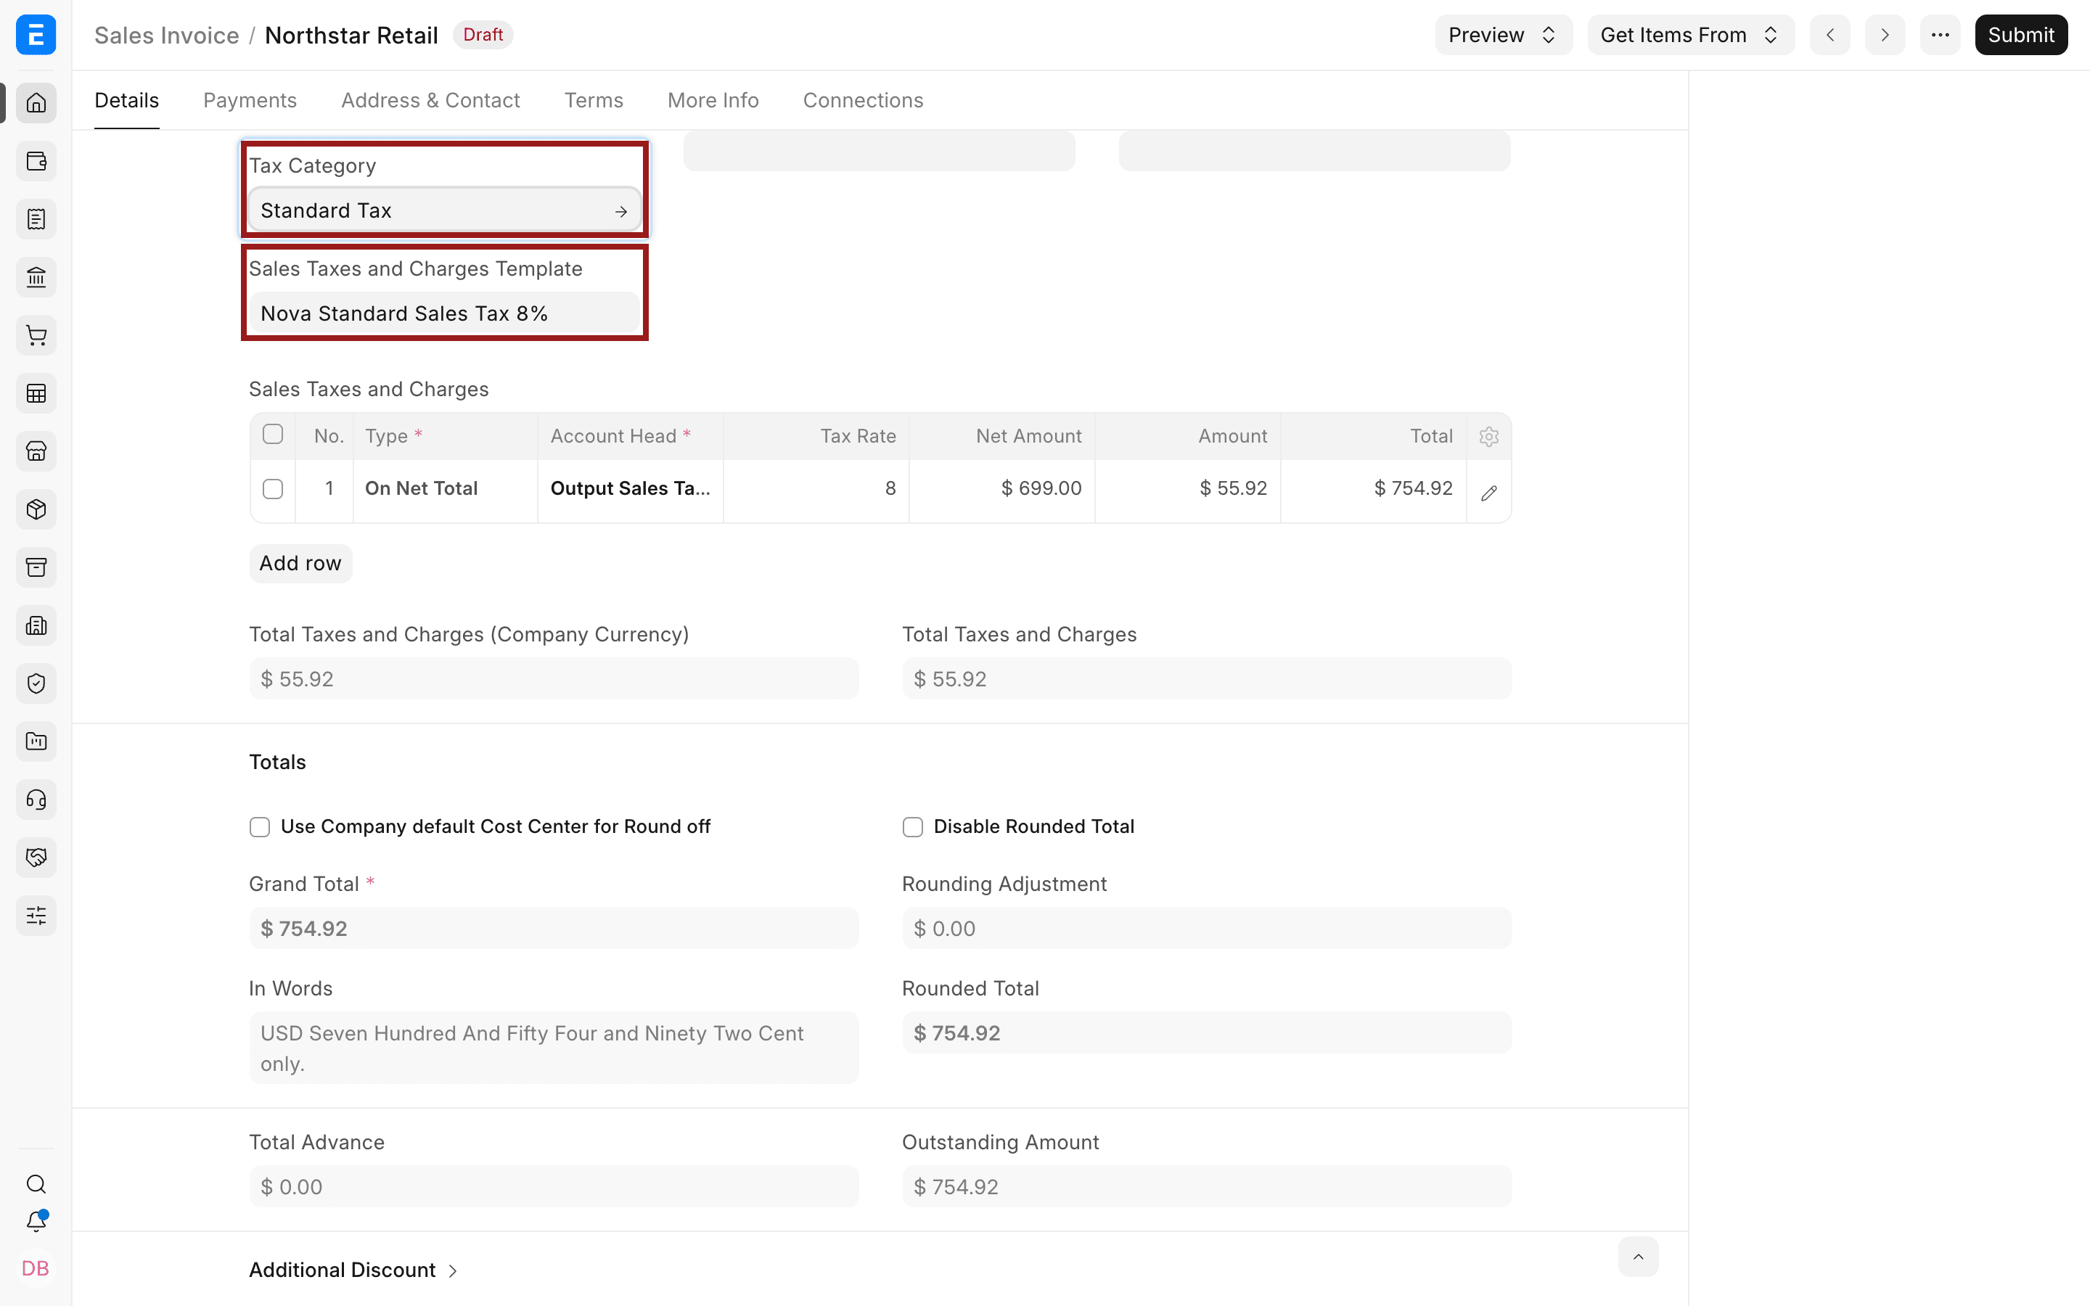Switch to the Connections tab
Viewport: 2090px width, 1306px height.
tap(863, 100)
